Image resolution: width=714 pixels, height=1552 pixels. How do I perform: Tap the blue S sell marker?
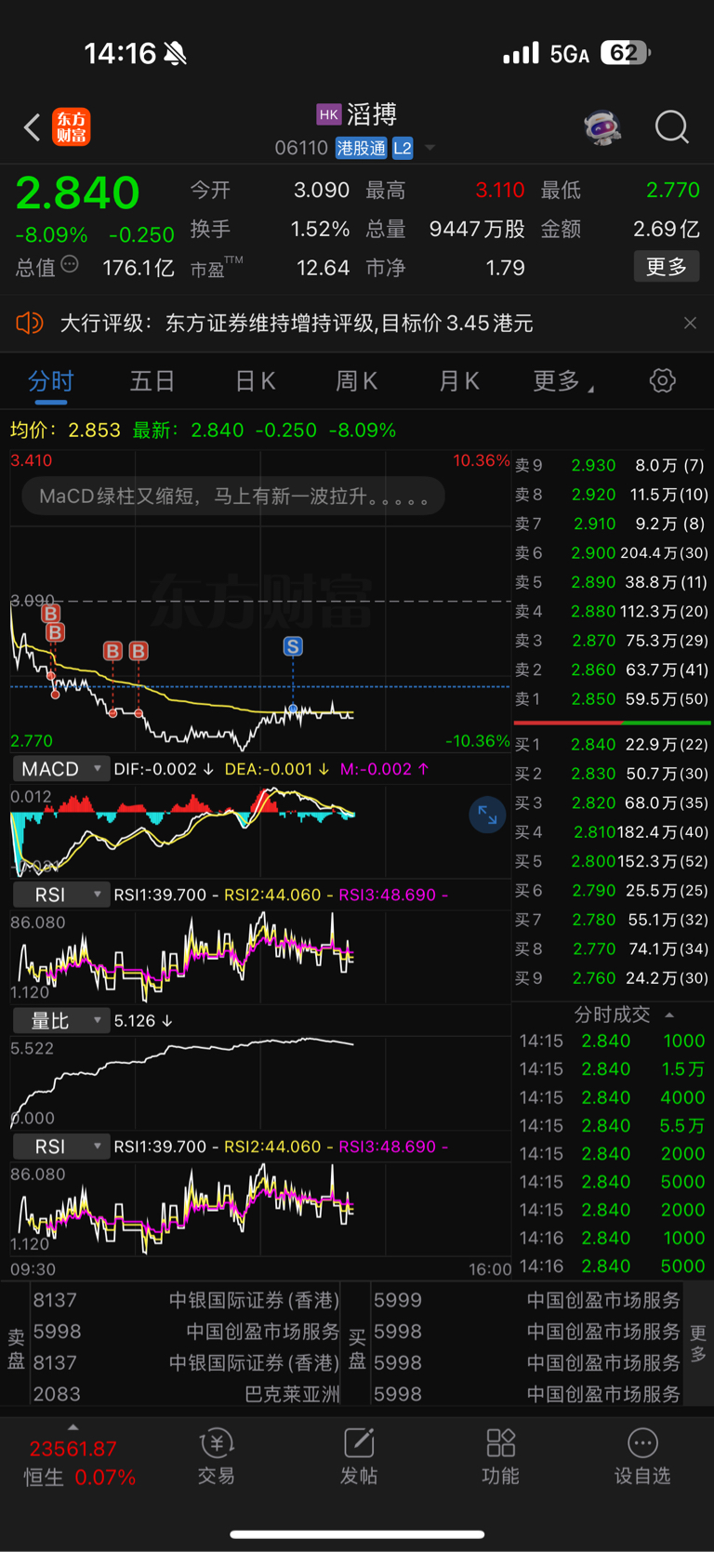pos(293,646)
